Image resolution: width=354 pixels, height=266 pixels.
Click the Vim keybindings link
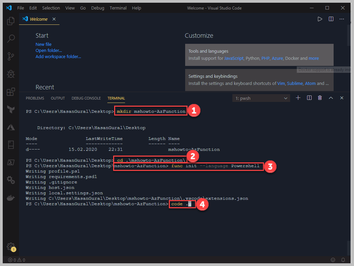tap(281, 83)
